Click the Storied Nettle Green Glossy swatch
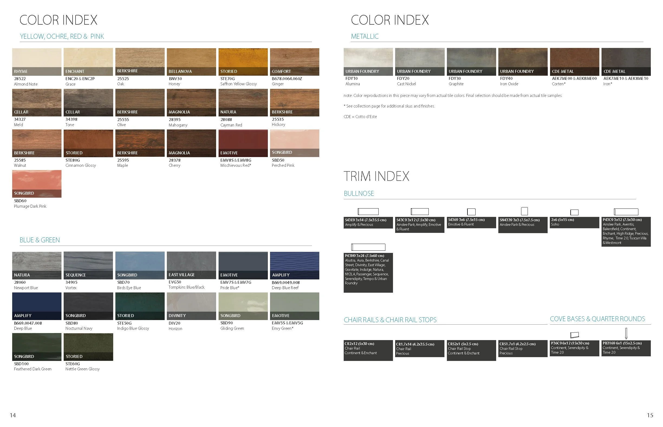The image size is (663, 427). click(88, 347)
